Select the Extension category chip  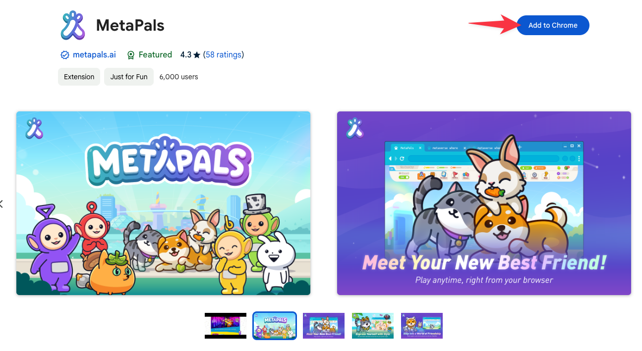coord(79,77)
